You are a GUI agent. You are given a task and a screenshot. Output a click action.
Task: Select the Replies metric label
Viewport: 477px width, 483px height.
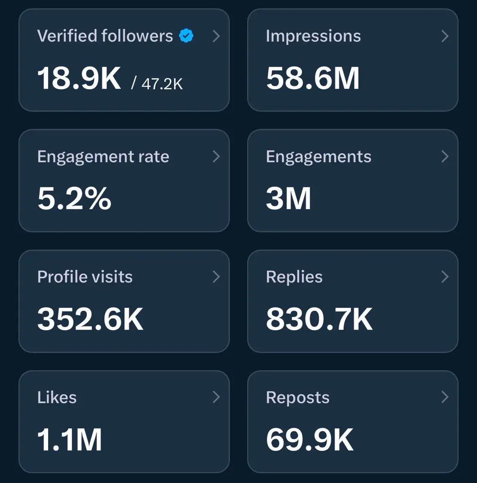(294, 277)
